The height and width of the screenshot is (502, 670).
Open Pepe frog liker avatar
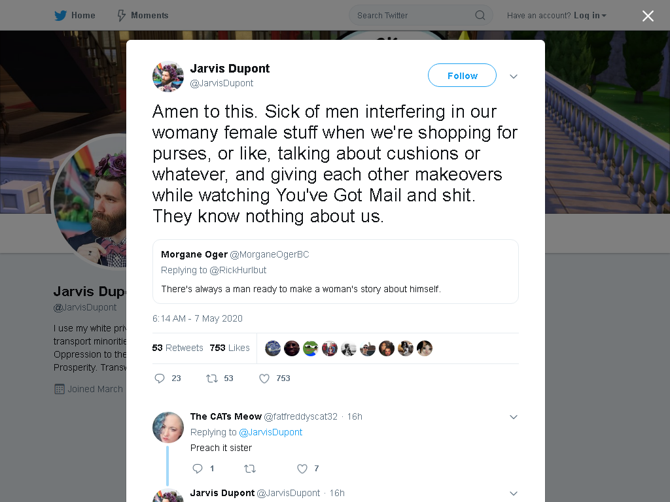[x=311, y=348]
